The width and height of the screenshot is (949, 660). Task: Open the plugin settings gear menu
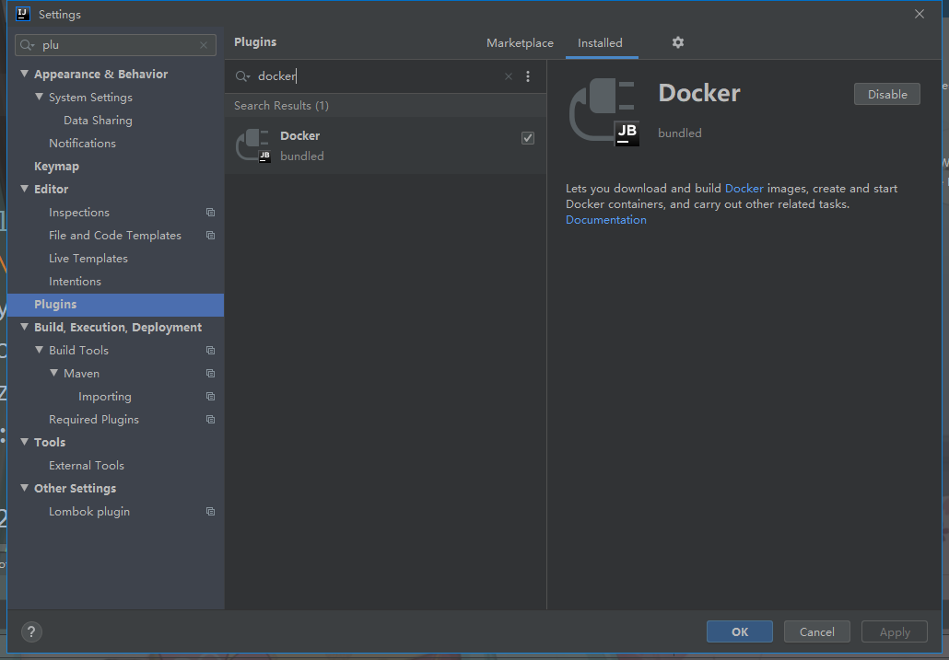678,42
